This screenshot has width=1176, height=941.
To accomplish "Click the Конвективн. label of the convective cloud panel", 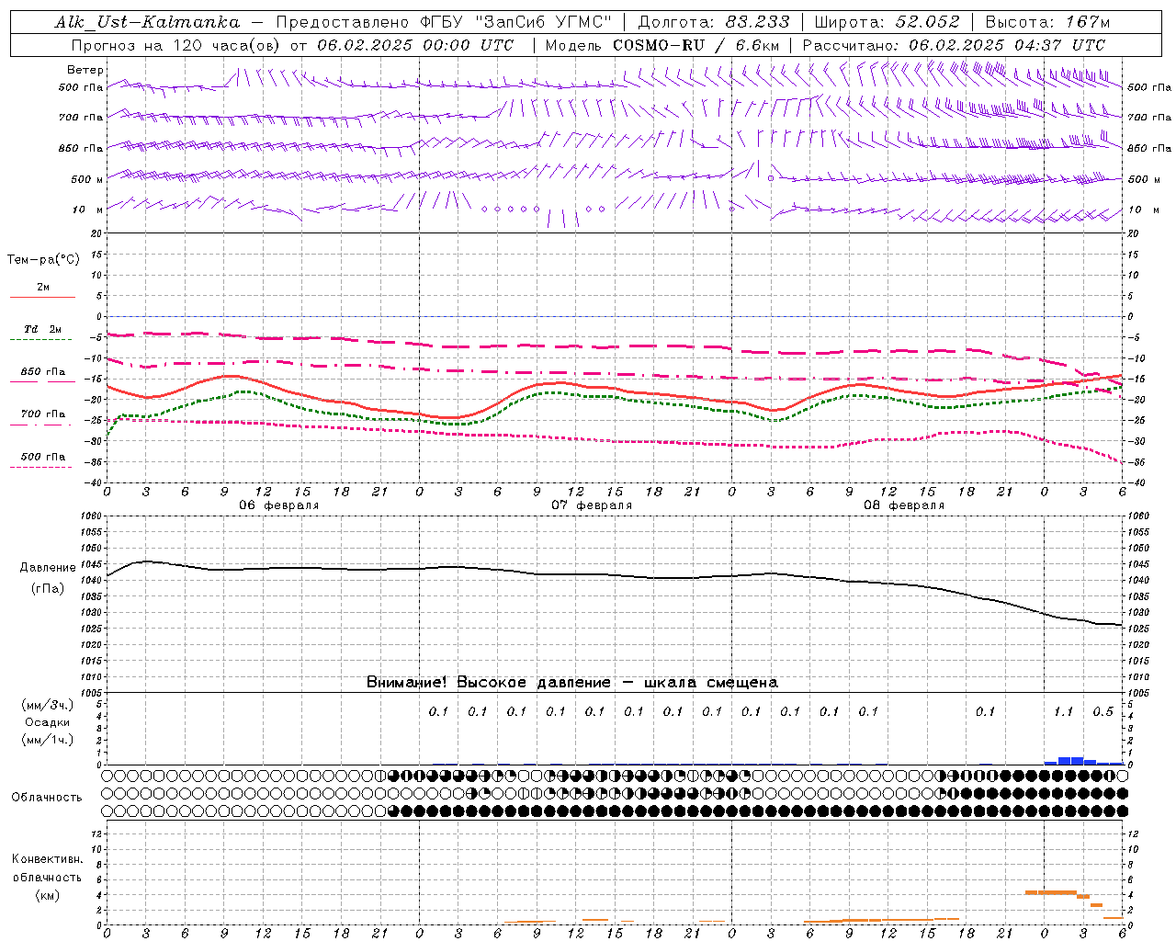I will coord(48,859).
